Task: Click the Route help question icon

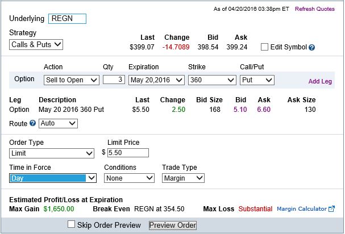Action: coord(32,123)
